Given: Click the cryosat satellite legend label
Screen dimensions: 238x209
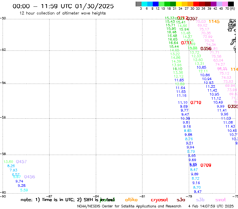Looking at the screenshot, I should click(160, 200).
